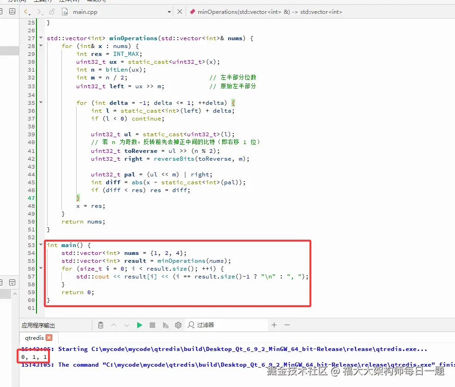The image size is (455, 387).
Task: Go back in editor navigation history
Action: [27, 12]
